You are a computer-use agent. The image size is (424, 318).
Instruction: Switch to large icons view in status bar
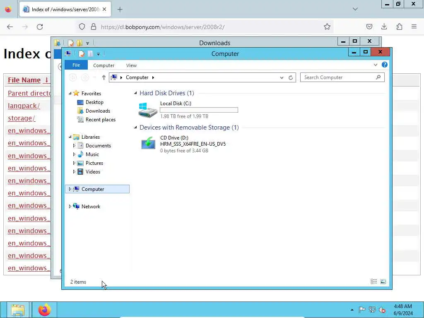click(383, 282)
